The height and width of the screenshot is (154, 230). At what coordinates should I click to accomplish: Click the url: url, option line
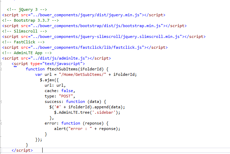55,85
